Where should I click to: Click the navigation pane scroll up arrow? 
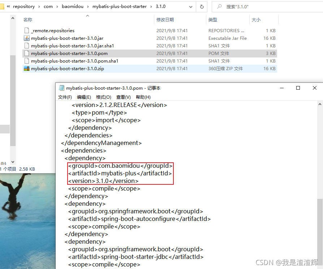tap(13, 18)
